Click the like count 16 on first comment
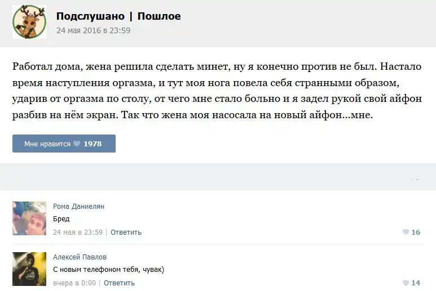This screenshot has height=291, width=436. tap(416, 232)
